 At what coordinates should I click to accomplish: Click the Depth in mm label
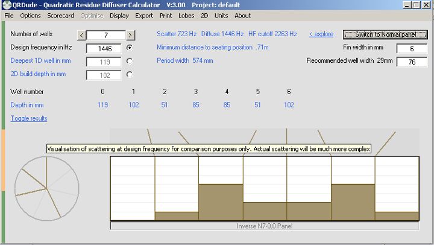[27, 105]
